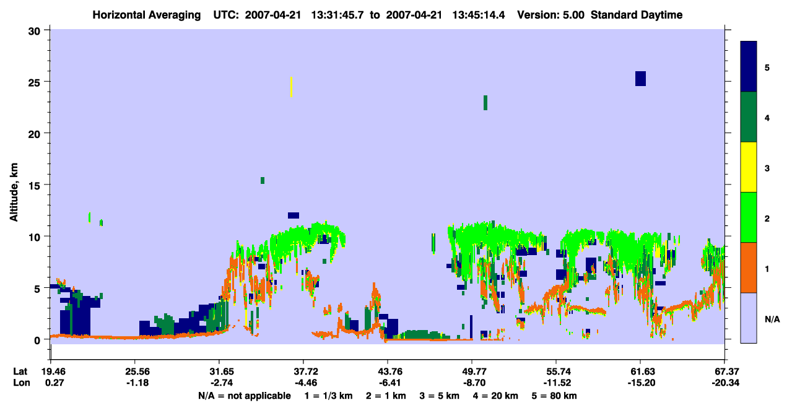
Task: Click the lavender N/A colorbar segment
Action: [x=749, y=318]
